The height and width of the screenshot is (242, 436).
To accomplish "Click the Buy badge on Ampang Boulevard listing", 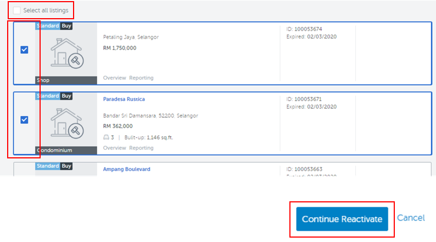I will tap(66, 166).
